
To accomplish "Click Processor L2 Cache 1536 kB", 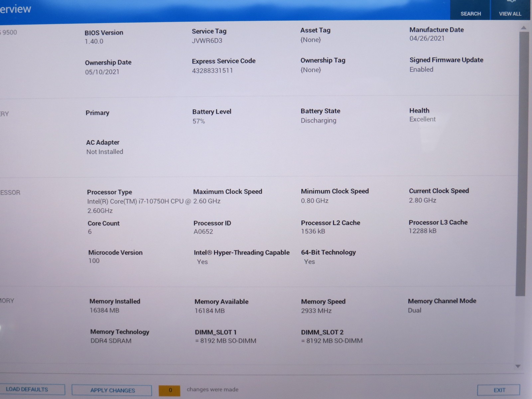I will coord(313,231).
